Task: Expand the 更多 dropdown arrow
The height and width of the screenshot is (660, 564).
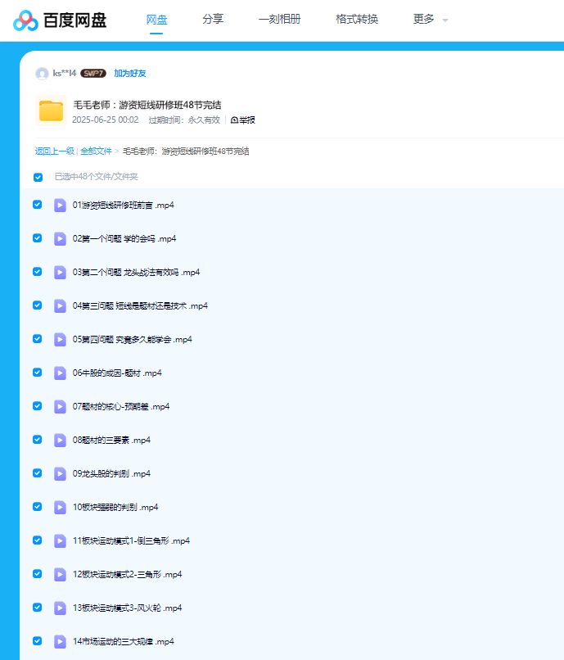Action: tap(444, 20)
